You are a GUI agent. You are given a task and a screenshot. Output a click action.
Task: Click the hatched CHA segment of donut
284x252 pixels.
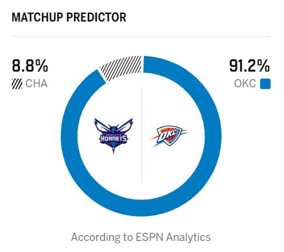pyautogui.click(x=122, y=67)
